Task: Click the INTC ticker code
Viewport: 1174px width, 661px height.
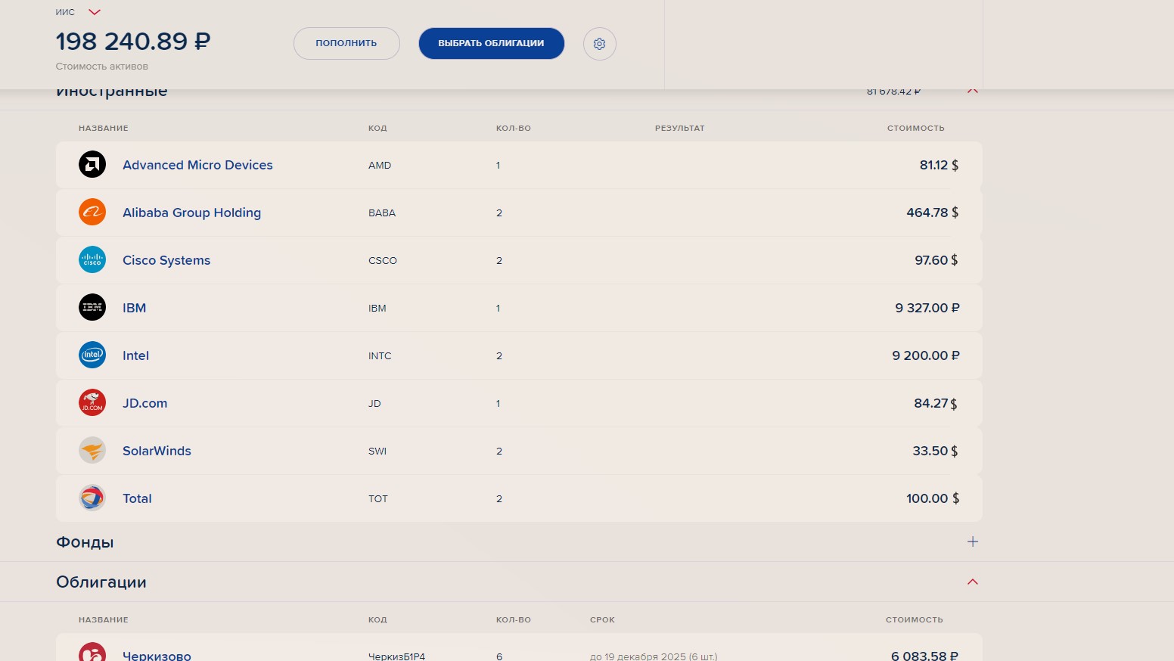Action: pos(380,355)
